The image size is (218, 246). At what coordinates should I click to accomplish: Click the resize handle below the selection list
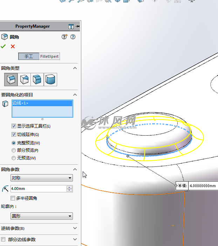(x=42, y=119)
